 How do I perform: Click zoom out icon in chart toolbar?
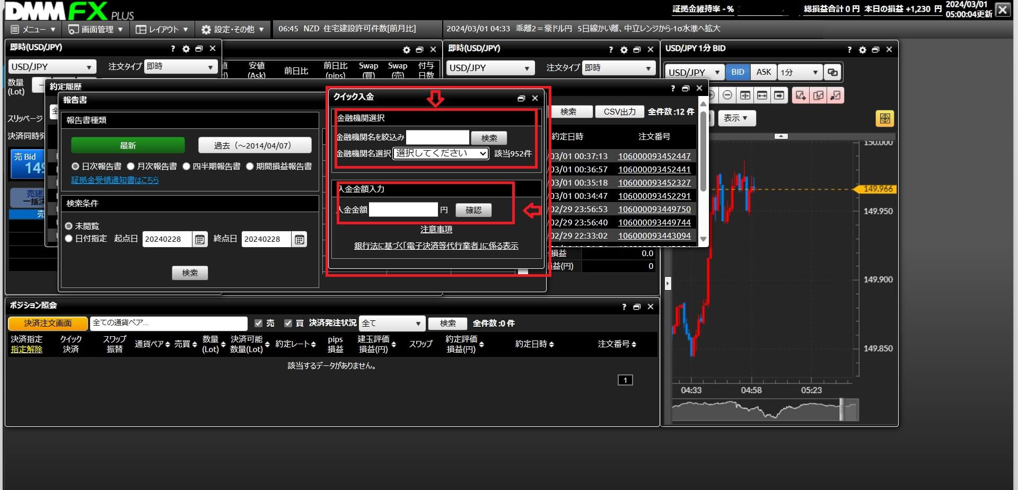pyautogui.click(x=727, y=95)
